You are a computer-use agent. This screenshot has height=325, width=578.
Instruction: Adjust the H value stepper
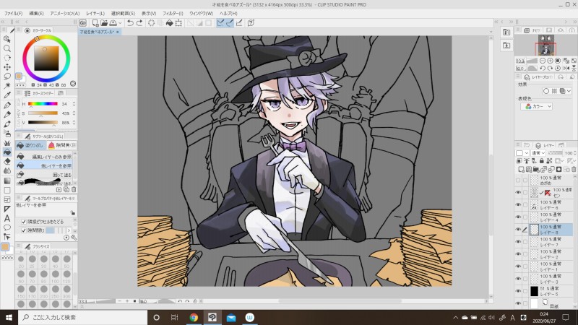point(74,104)
